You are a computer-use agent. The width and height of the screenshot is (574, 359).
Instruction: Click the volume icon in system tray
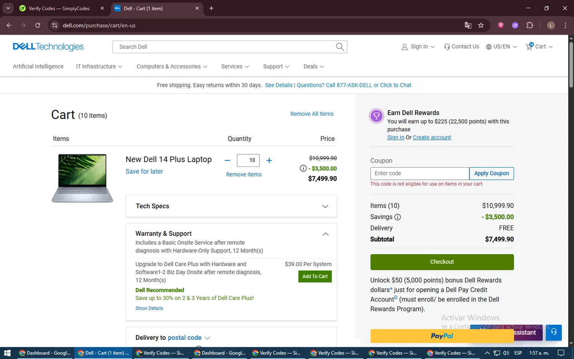[506, 353]
